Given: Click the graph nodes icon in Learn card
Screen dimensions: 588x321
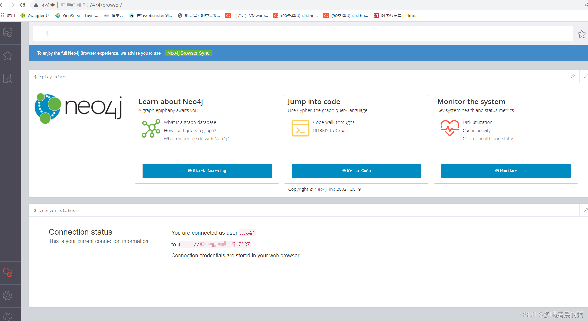Looking at the screenshot, I should (151, 129).
